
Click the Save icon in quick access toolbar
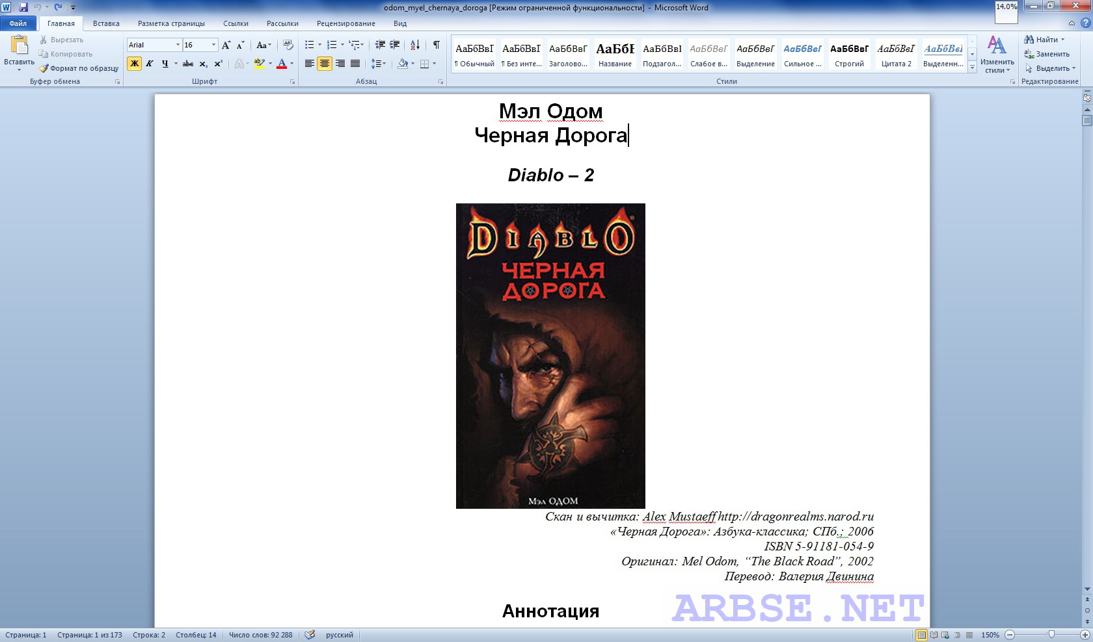[23, 7]
